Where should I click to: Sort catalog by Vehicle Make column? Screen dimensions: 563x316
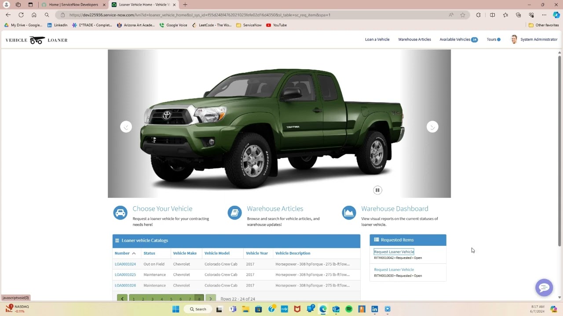click(185, 253)
